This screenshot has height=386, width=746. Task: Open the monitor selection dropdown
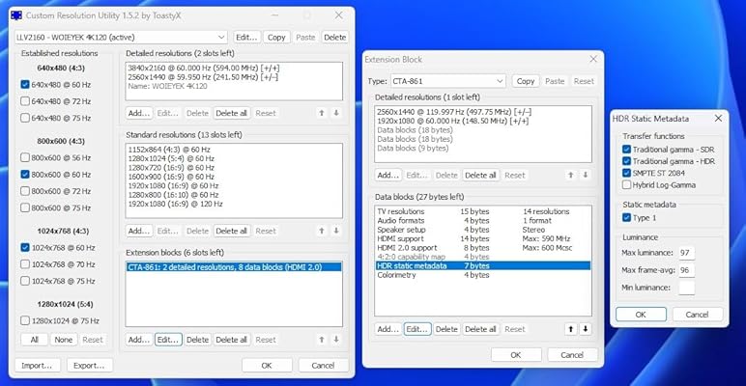pyautogui.click(x=137, y=37)
